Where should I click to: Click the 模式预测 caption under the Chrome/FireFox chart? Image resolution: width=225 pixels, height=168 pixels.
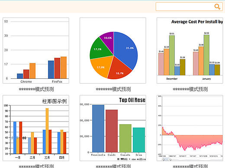[x=36, y=89]
